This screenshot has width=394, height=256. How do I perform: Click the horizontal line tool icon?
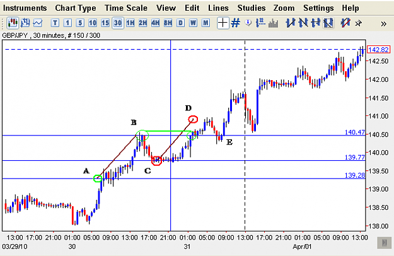click(x=316, y=23)
